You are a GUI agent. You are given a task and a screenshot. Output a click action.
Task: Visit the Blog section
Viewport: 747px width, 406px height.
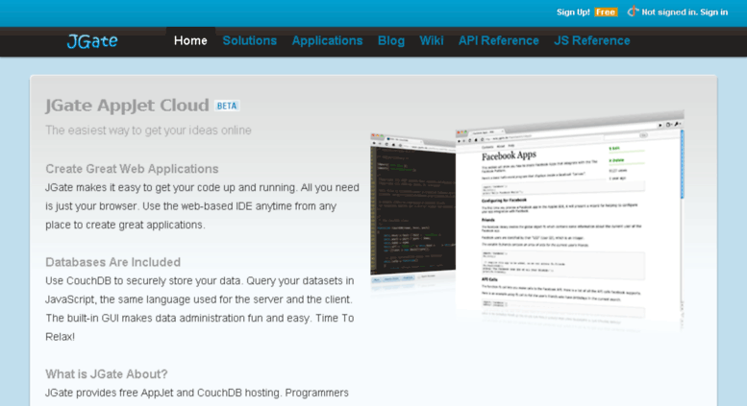[391, 41]
